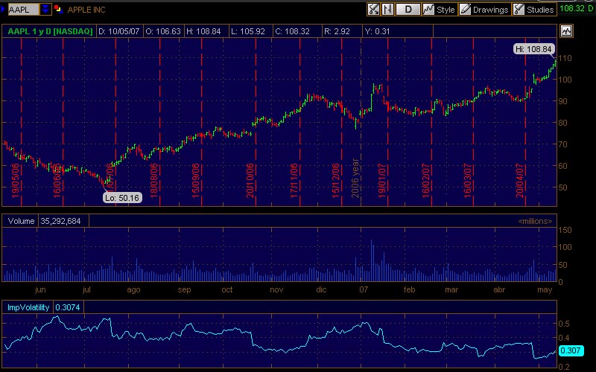Click the H: 108.84 high value in header
Viewport: 596px width, 372px height.
[x=203, y=31]
